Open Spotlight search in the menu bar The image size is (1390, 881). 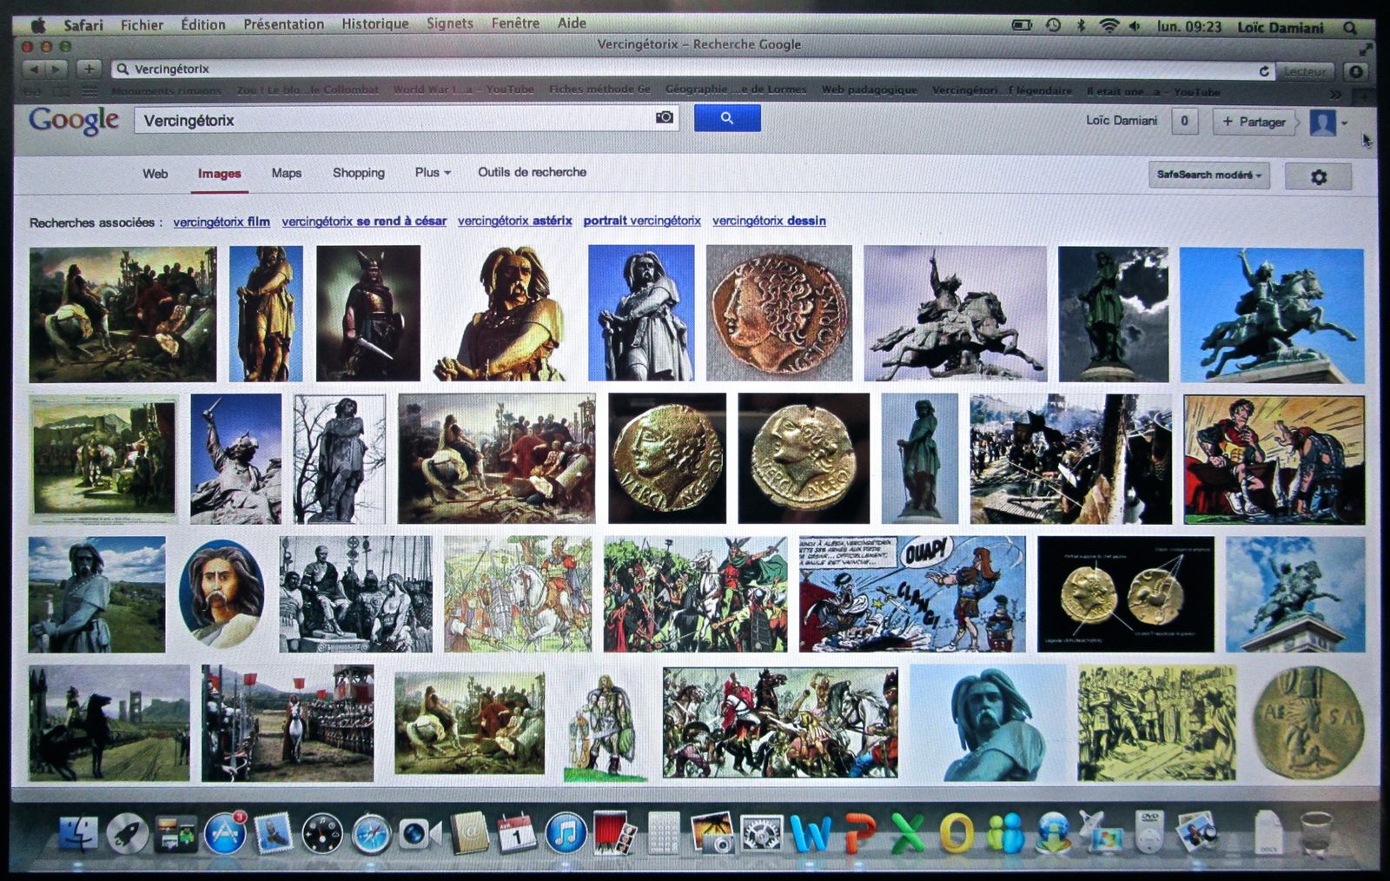1350,28
